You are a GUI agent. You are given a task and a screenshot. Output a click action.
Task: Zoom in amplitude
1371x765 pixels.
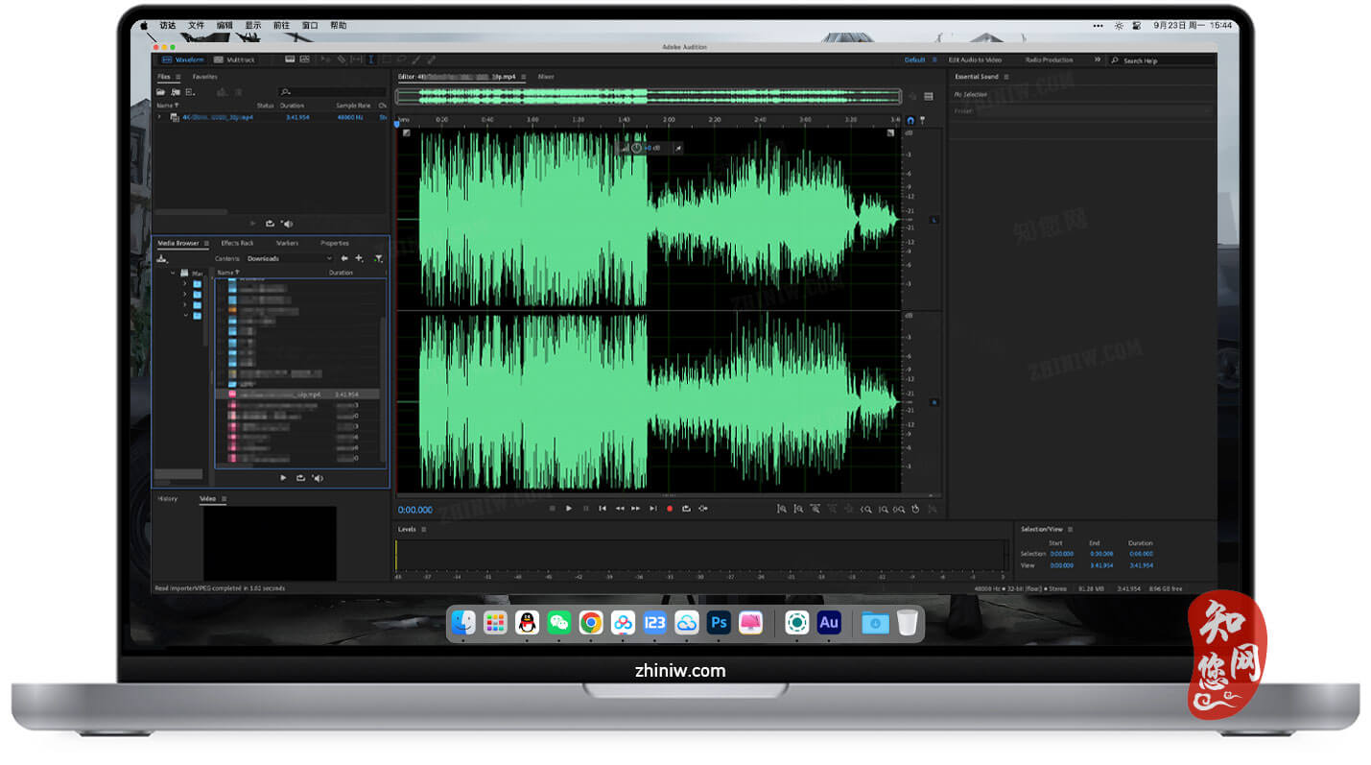(x=782, y=509)
